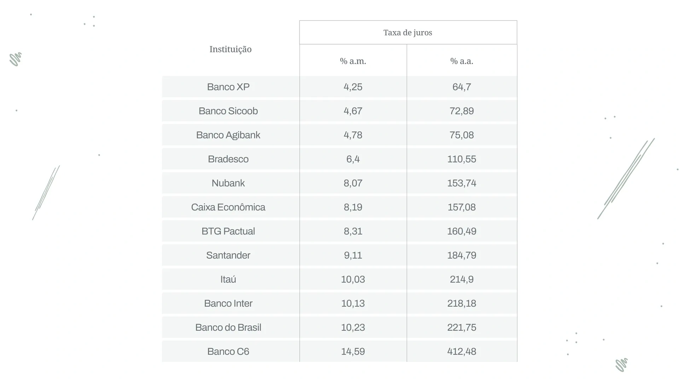Image resolution: width=679 pixels, height=382 pixels.
Task: Click the % a.m. column header
Action: coord(353,61)
